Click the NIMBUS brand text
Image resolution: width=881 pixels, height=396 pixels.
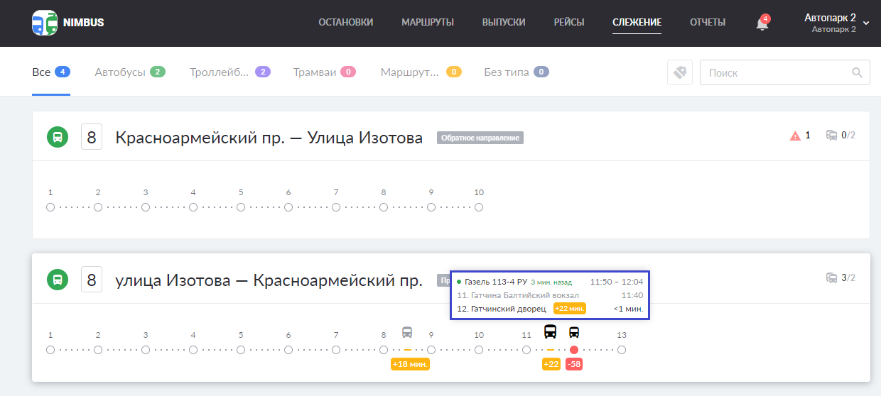(84, 23)
